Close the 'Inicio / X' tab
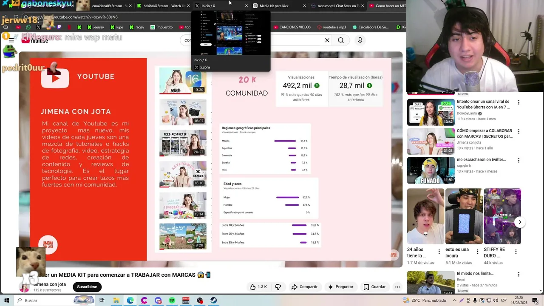The width and height of the screenshot is (544, 306). pos(246,6)
